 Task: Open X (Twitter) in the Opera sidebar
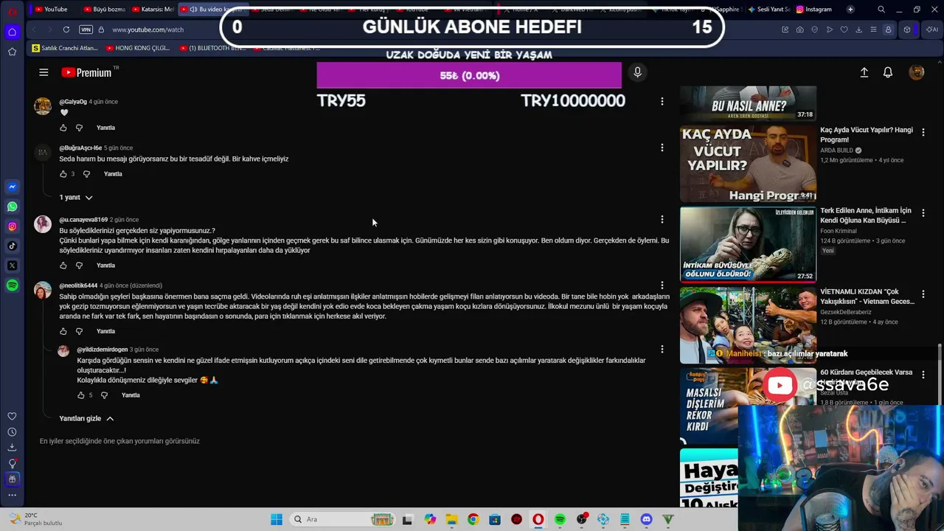coord(13,265)
